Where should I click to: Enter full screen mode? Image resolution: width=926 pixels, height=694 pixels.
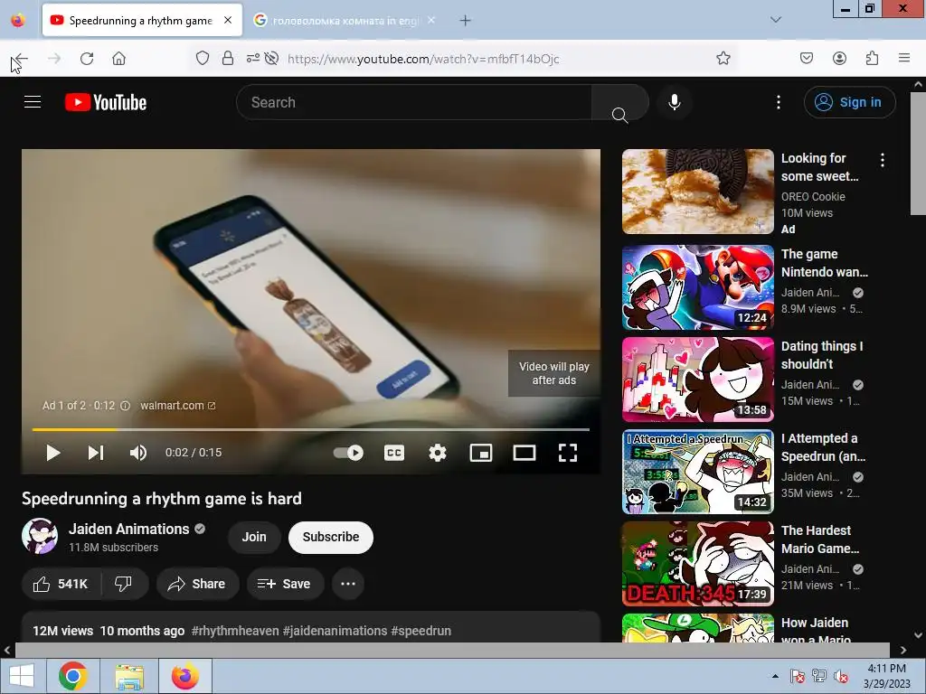568,453
